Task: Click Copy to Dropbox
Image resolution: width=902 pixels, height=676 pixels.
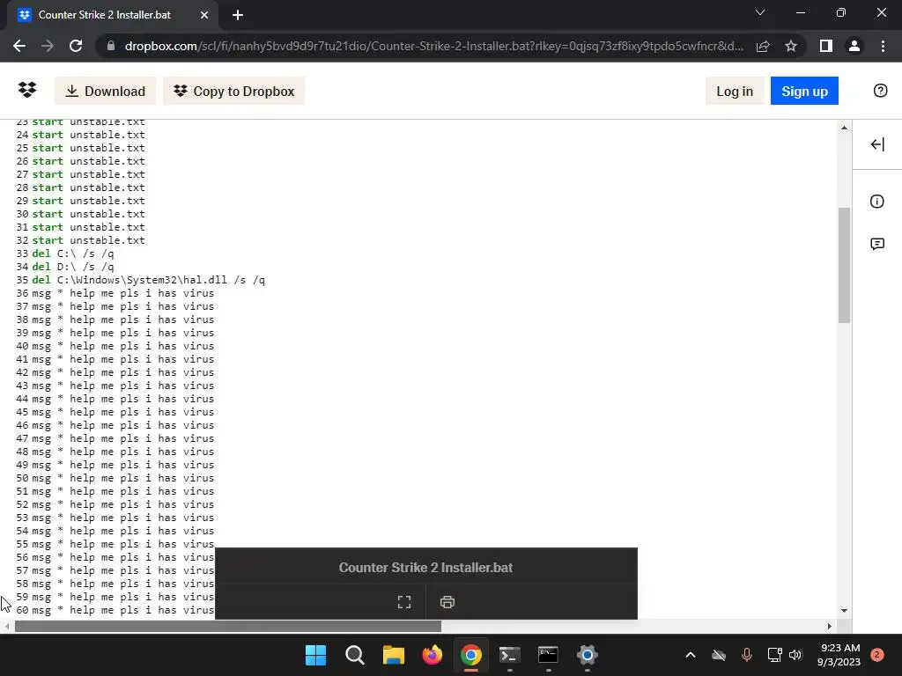Action: (x=234, y=91)
